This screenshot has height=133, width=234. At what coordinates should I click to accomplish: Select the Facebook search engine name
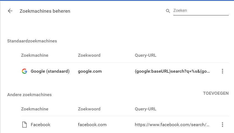pos(40,124)
